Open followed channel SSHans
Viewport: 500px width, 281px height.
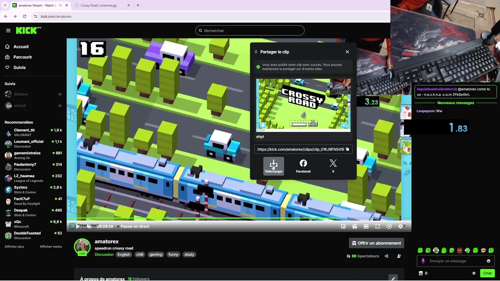[33, 94]
